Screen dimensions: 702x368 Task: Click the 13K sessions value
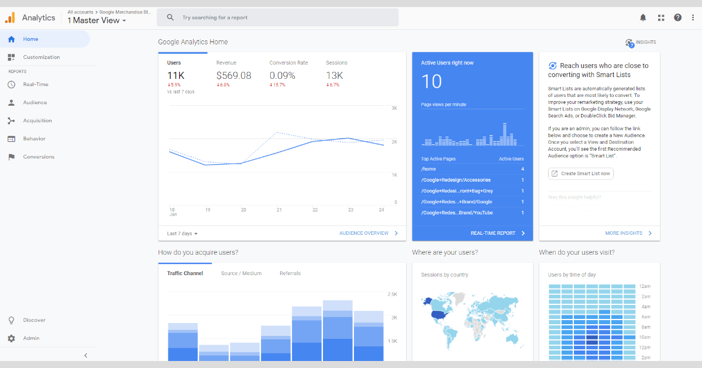[x=335, y=75]
